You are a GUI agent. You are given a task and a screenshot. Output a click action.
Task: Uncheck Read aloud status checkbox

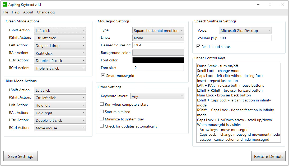[x=198, y=46]
